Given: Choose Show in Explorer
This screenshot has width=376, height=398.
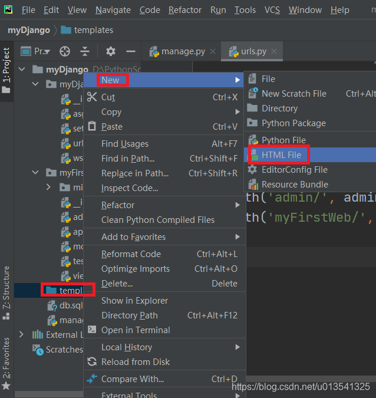Looking at the screenshot, I should [x=164, y=301].
